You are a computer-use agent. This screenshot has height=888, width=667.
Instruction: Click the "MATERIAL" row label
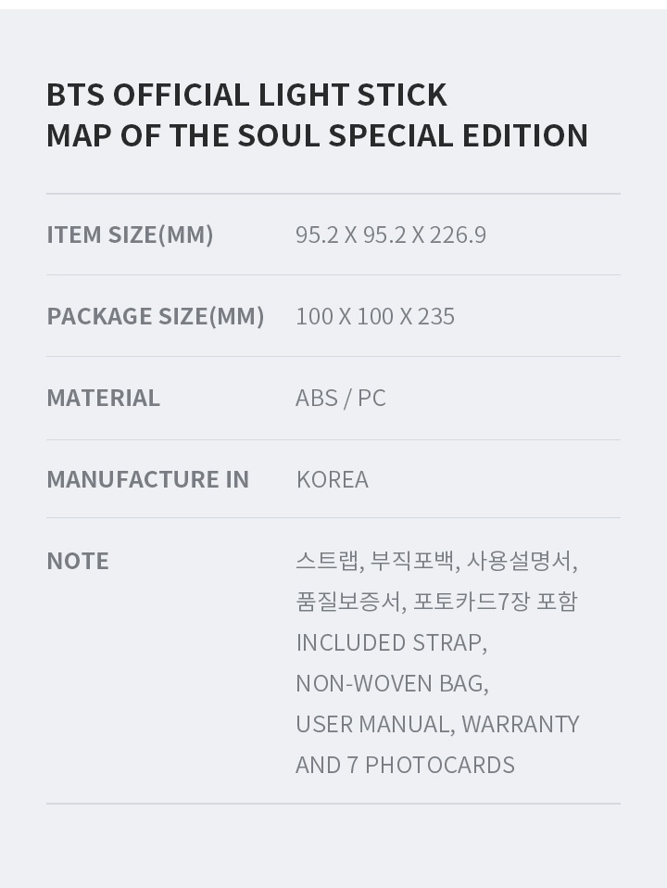click(103, 398)
